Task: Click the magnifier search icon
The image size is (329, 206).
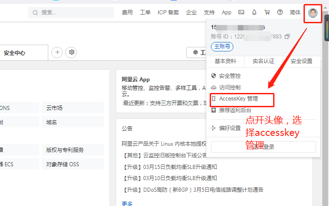Action: (x=35, y=13)
